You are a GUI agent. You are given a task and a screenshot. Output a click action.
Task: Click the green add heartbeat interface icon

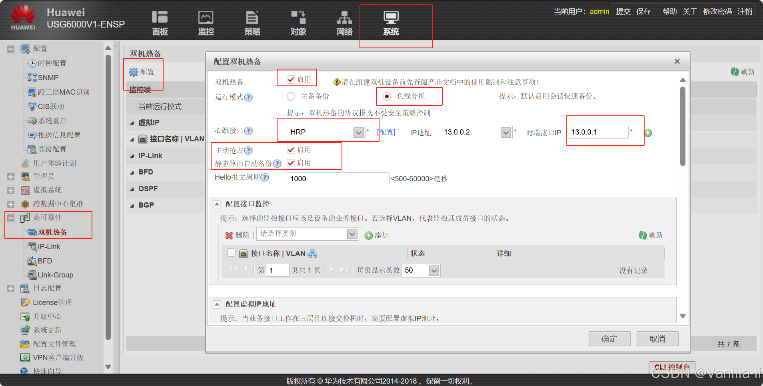[x=648, y=133]
